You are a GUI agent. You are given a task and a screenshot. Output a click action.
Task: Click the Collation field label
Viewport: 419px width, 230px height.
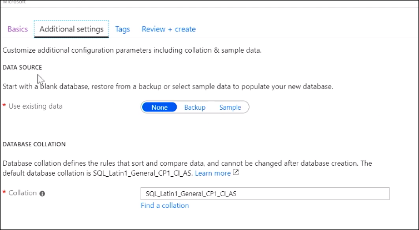click(23, 193)
